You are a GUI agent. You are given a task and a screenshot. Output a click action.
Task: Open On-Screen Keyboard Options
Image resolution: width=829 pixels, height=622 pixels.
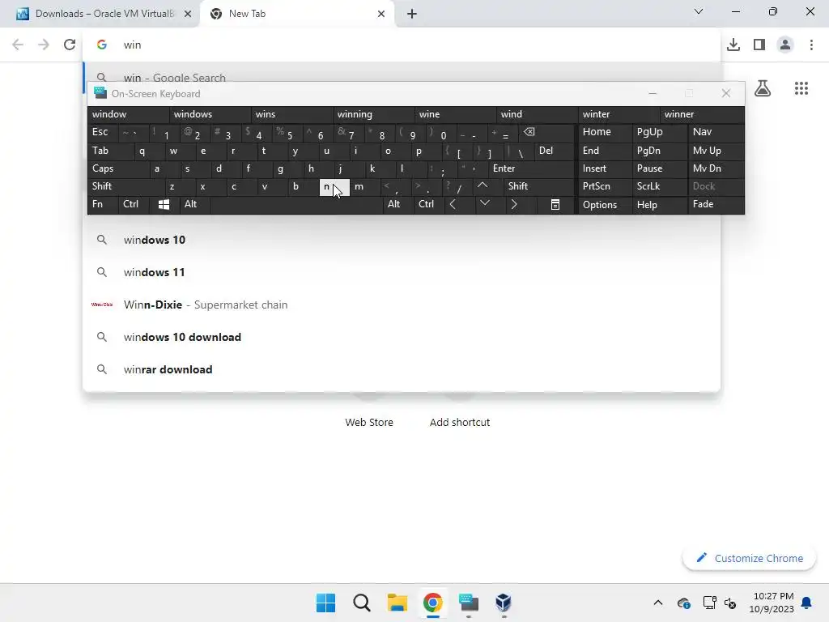click(x=604, y=205)
